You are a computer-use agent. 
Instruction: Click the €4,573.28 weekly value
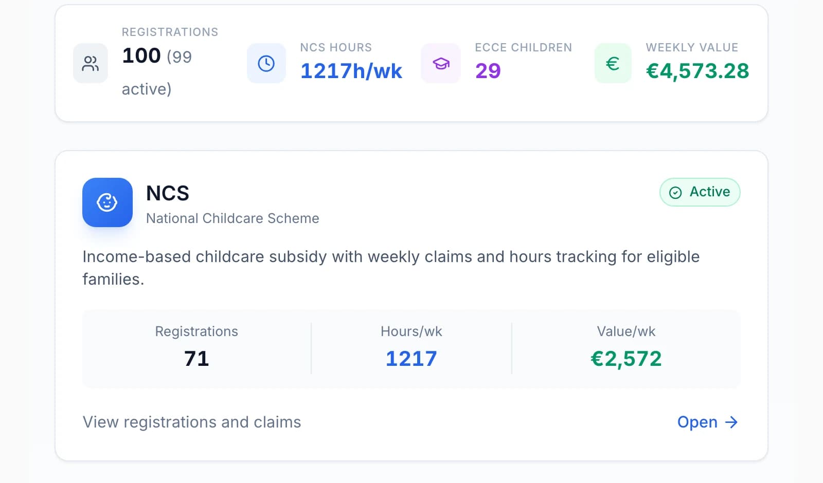[x=697, y=71]
